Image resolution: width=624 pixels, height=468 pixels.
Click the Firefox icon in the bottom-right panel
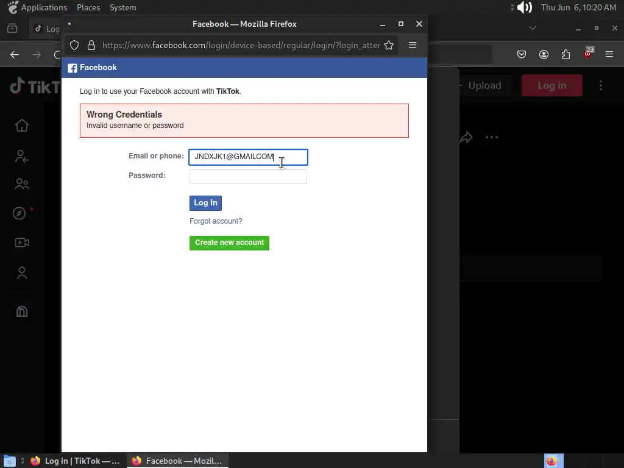(x=553, y=461)
